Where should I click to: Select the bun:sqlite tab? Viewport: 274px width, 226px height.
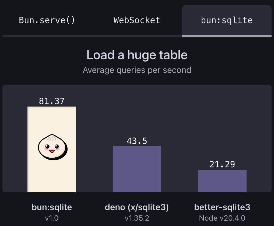click(x=227, y=20)
